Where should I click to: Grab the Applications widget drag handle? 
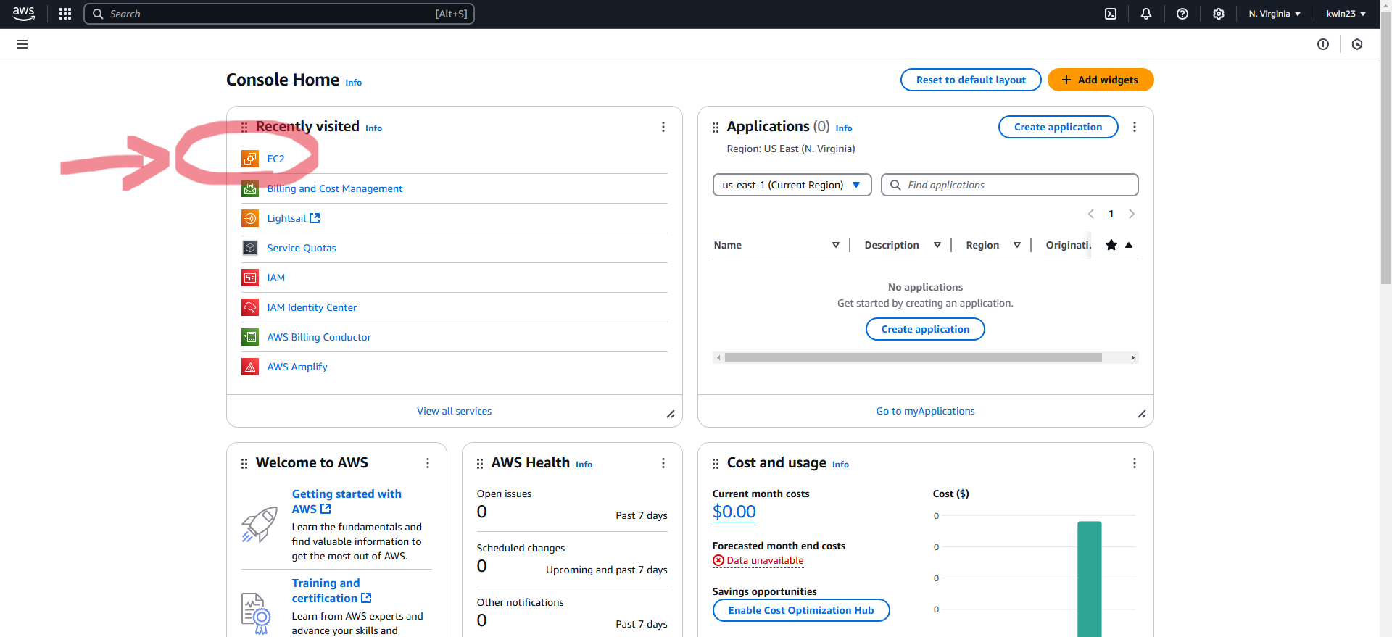tap(716, 128)
